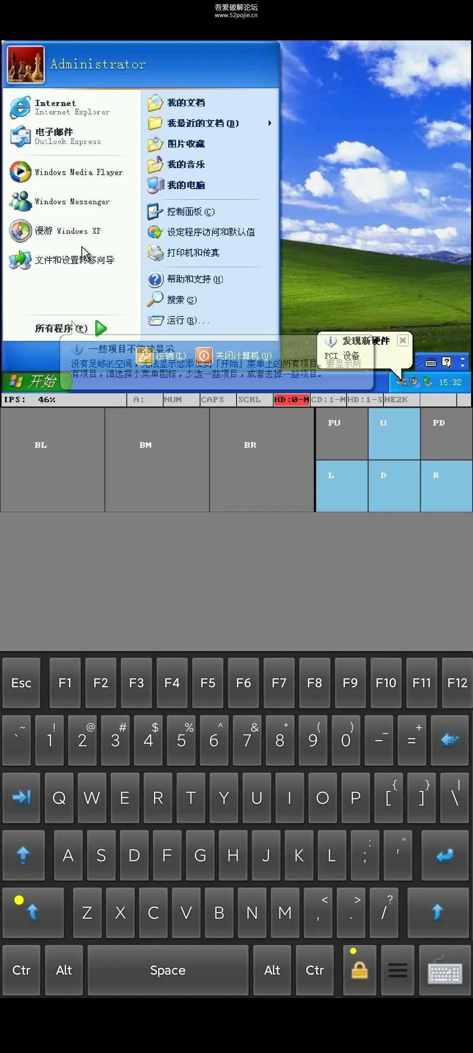Open Internet Explorer from Start menu
The width and height of the screenshot is (473, 1053).
pos(21,107)
